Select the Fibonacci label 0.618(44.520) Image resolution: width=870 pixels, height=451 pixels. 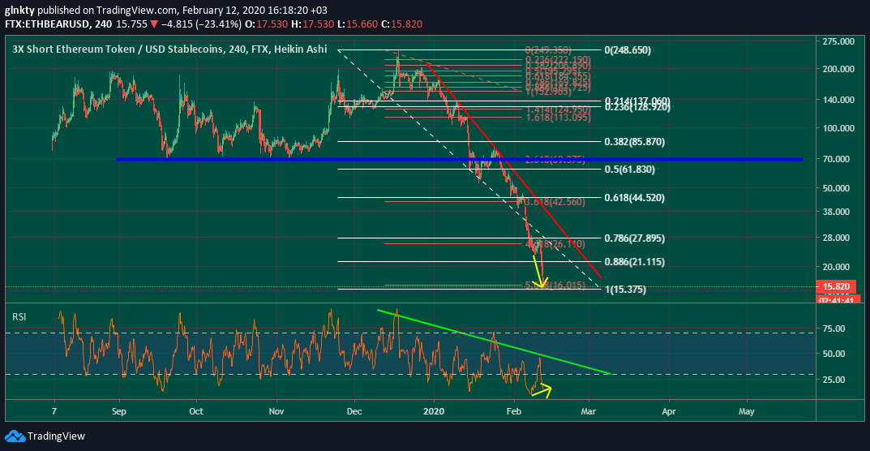634,197
